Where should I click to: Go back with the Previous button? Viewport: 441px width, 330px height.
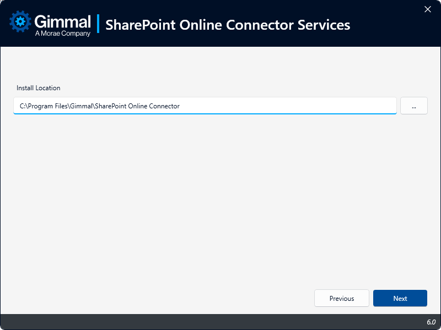(x=341, y=298)
